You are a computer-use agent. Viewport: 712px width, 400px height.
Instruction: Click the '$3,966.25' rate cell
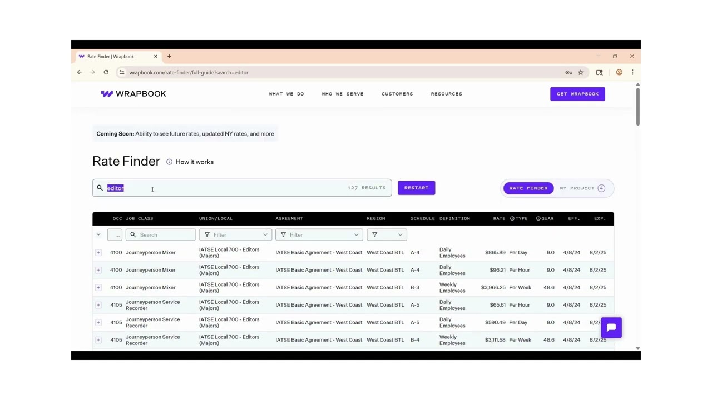(x=493, y=288)
